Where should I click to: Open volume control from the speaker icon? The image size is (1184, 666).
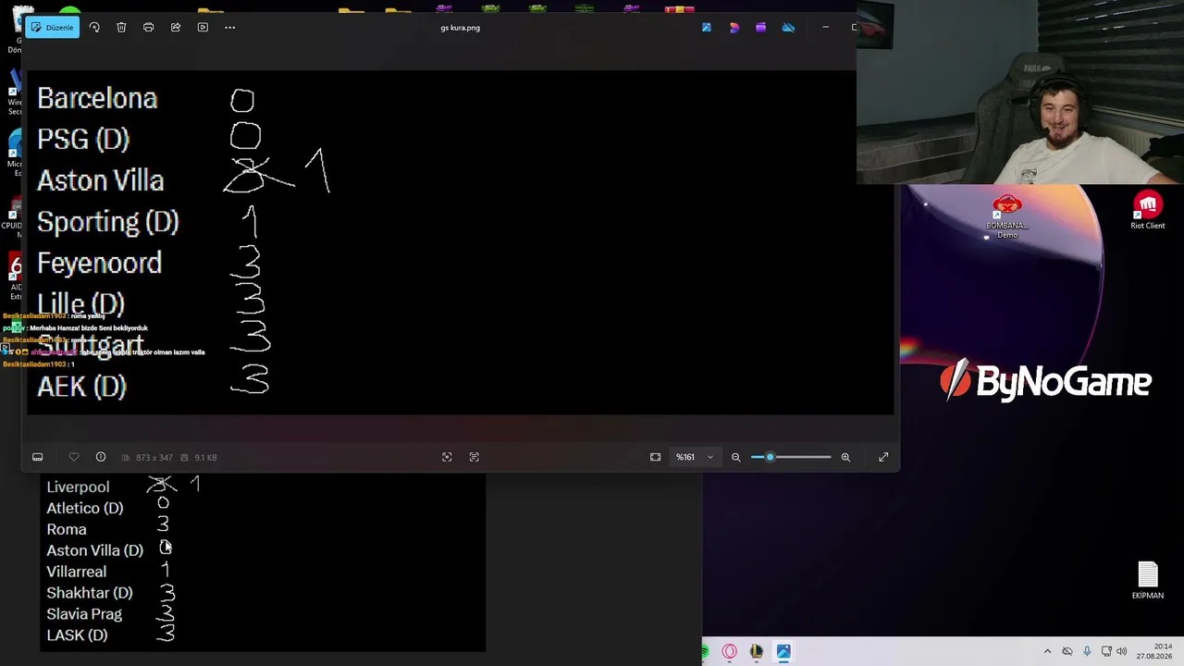pyautogui.click(x=1122, y=652)
